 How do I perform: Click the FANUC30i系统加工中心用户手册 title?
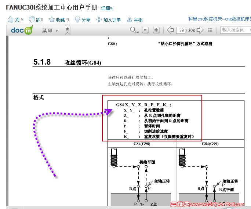(51, 8)
